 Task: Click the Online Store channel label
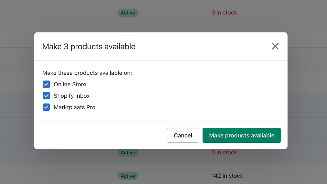(x=70, y=84)
